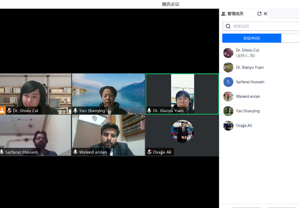Click Dr. Xiaoyu Yuan's flower avatar
This screenshot has height=208, width=299.
click(x=228, y=67)
